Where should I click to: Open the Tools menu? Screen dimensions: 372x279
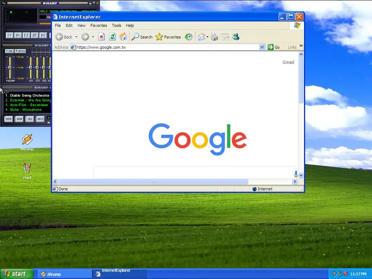pos(117,25)
